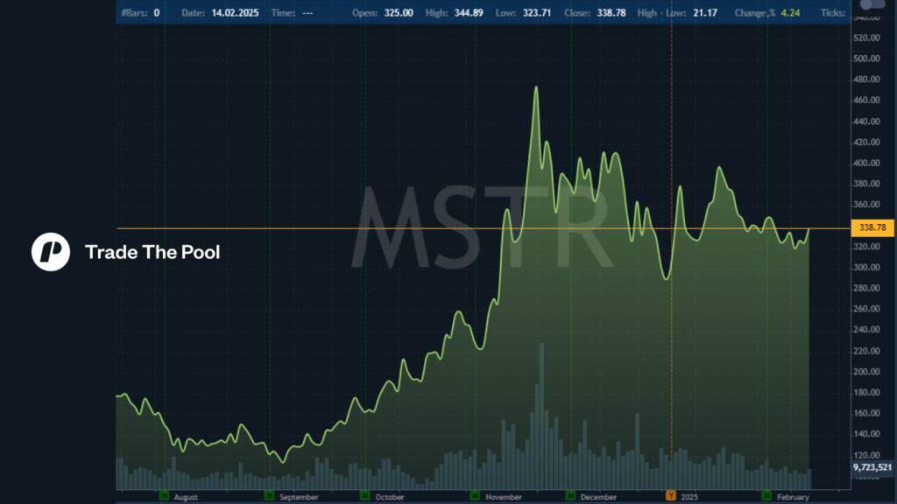Click the orange 2025 year marker icon

click(x=672, y=496)
